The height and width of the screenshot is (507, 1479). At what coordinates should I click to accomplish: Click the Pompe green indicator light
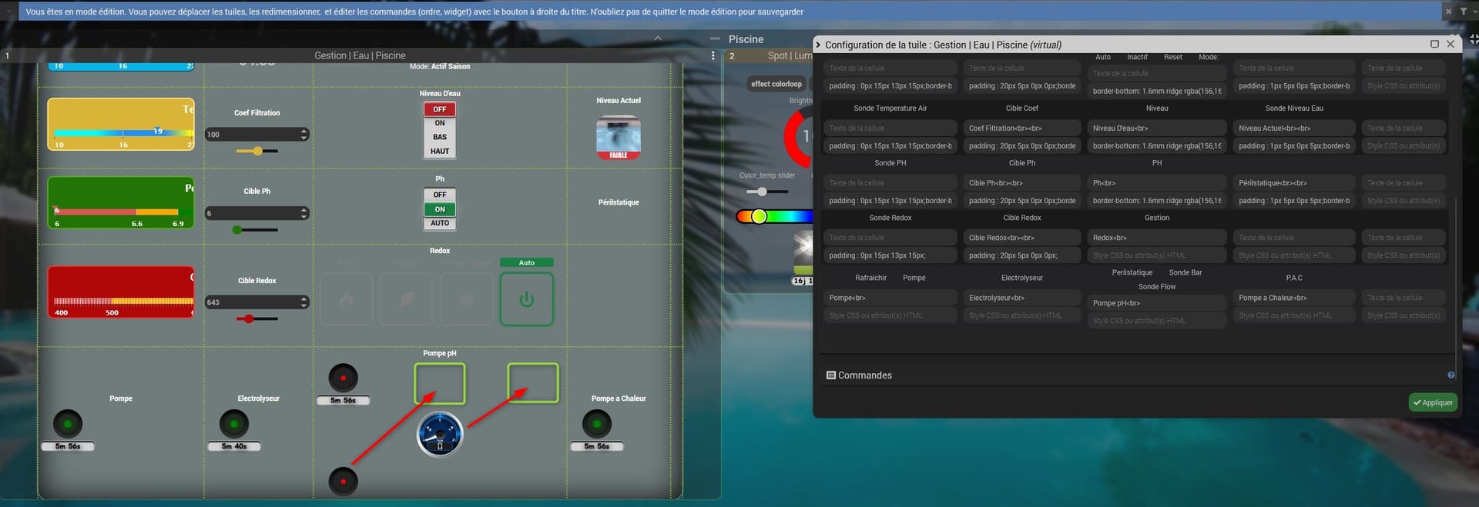tap(68, 424)
